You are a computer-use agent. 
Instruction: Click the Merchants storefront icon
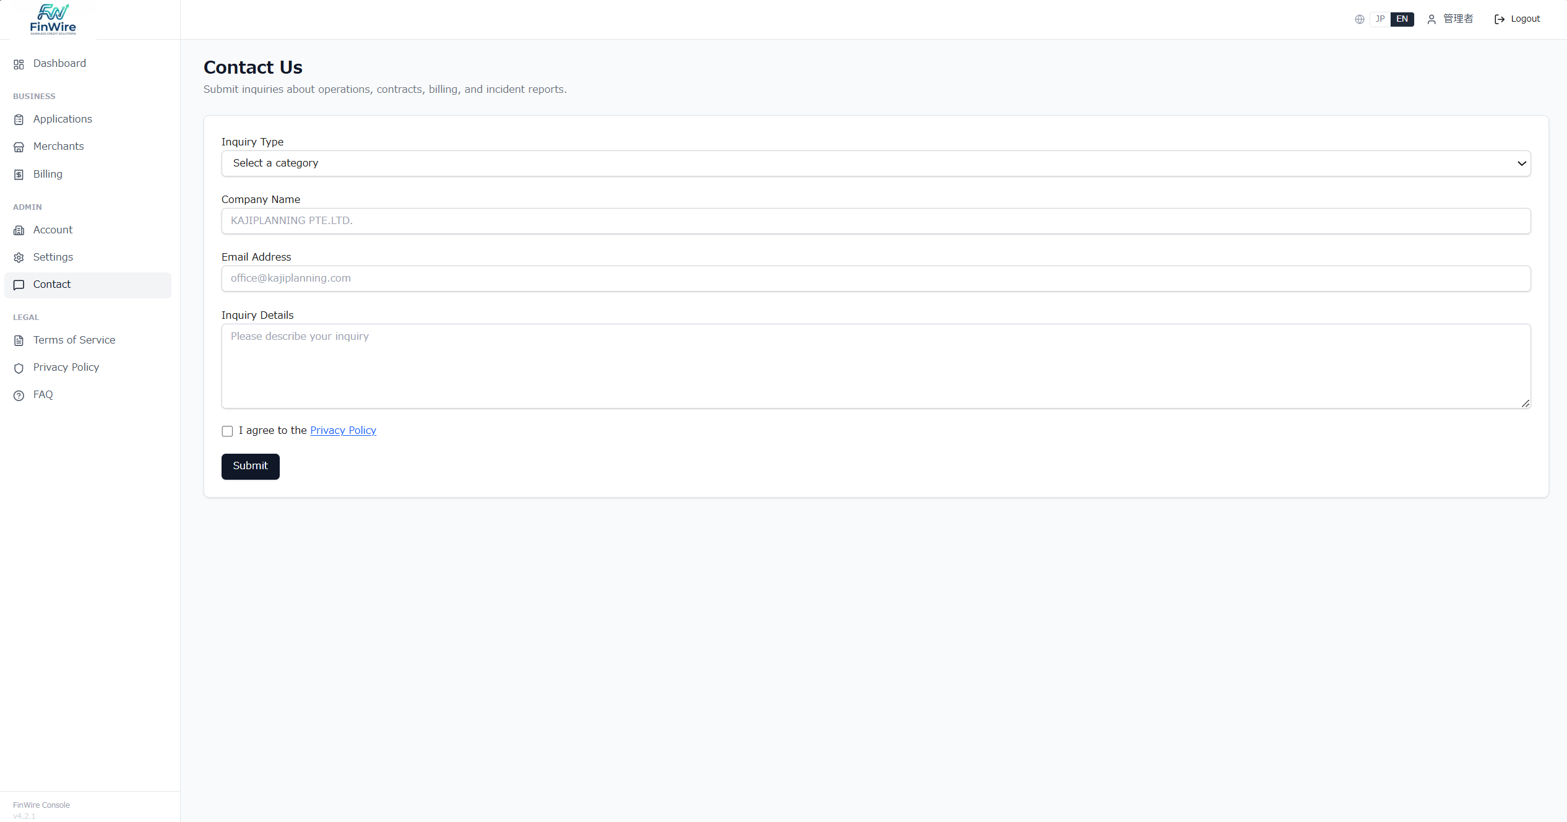[19, 147]
